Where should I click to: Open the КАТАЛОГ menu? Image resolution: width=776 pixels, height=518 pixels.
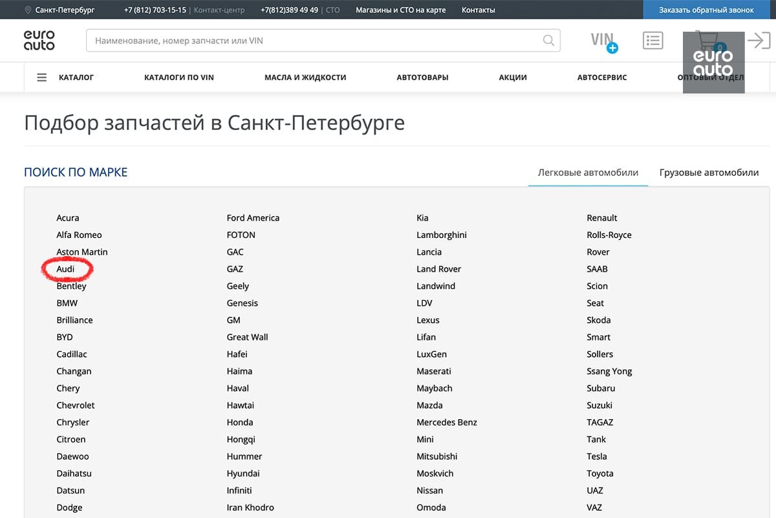[76, 77]
